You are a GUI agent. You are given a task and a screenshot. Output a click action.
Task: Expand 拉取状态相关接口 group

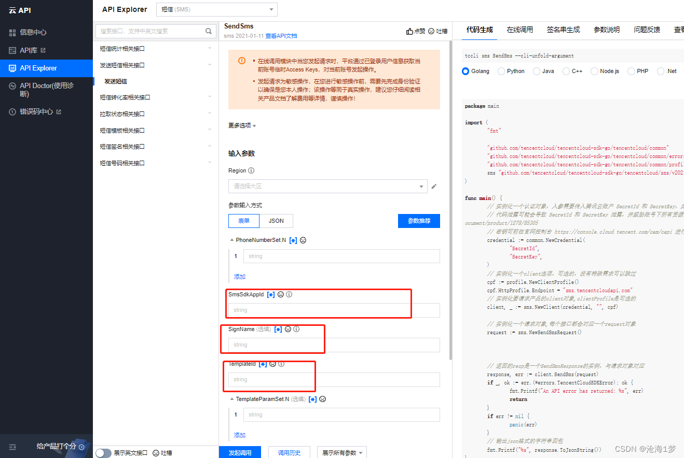point(156,114)
